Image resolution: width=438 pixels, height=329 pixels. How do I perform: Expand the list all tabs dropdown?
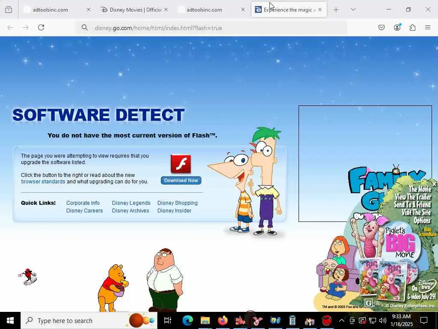coord(353,9)
